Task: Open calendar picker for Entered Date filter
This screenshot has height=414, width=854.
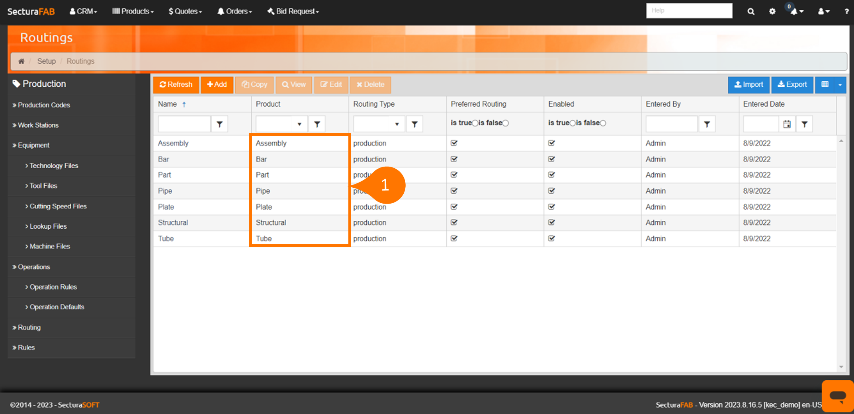Action: tap(787, 124)
